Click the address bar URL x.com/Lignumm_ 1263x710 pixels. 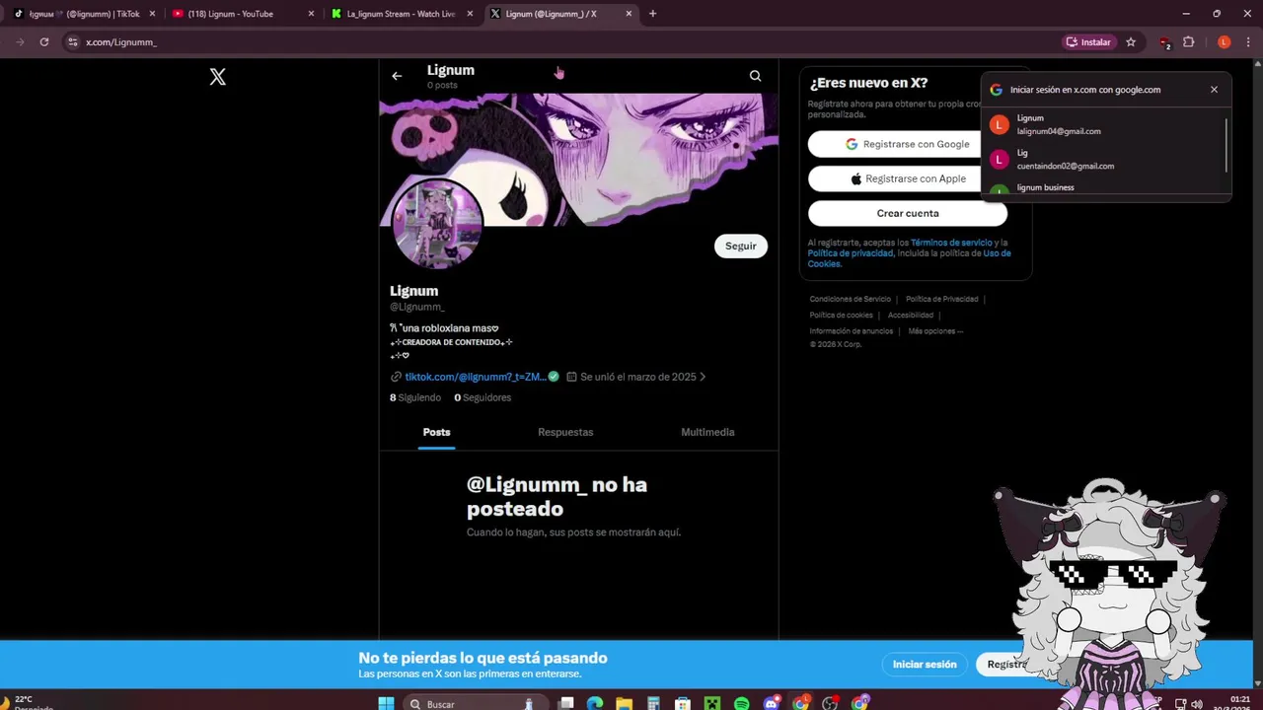(120, 42)
